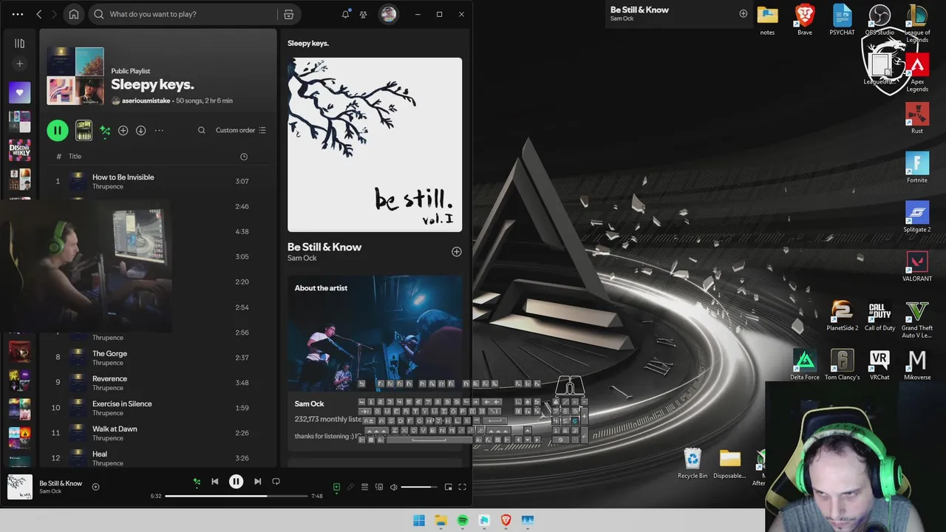Open now playing cover art in bottom bar
The image size is (946, 532).
(20, 487)
